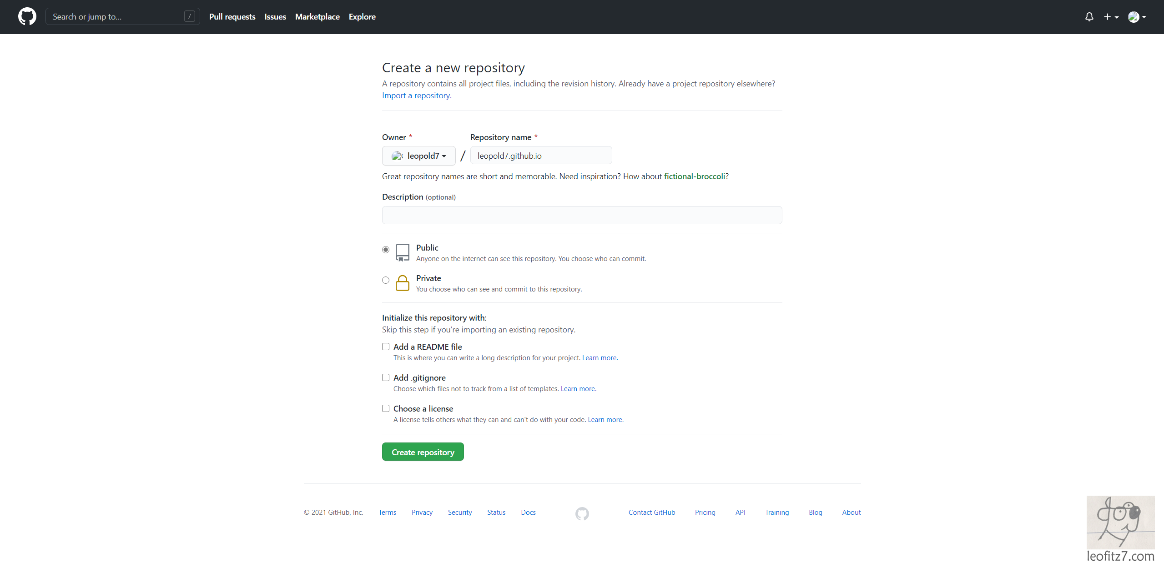
Task: Check the Add .gitignore option
Action: click(x=385, y=377)
